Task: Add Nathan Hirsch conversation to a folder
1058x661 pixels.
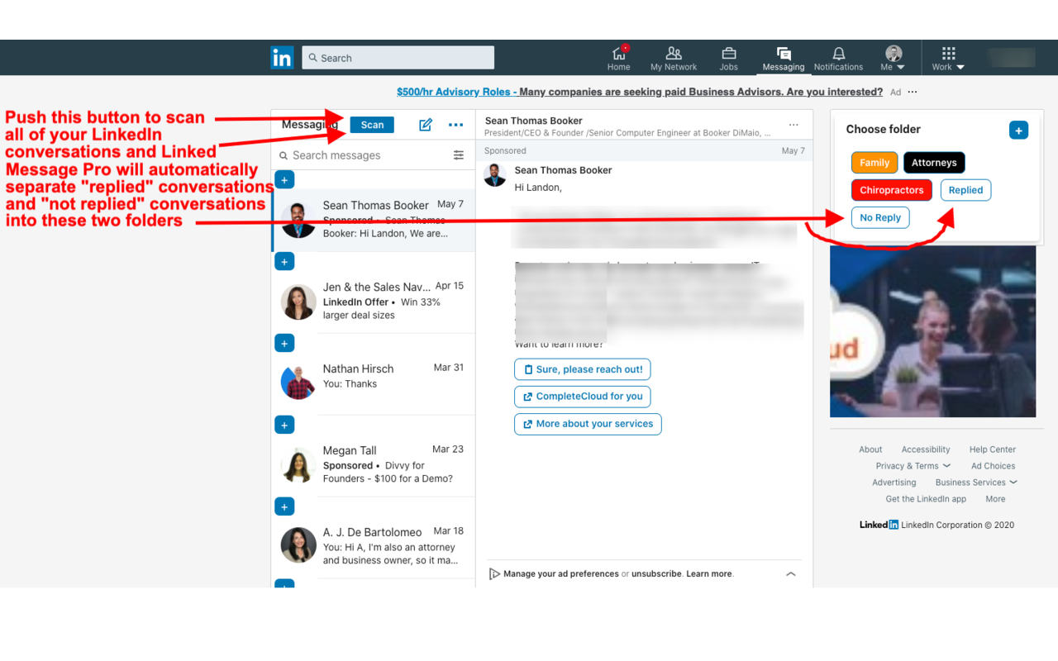Action: (284, 344)
